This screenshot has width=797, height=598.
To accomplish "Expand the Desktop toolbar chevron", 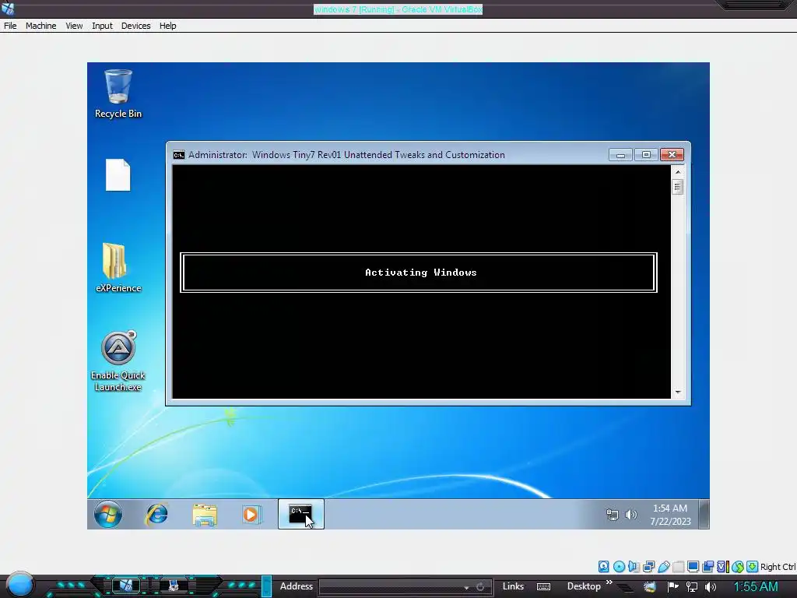I will (x=609, y=582).
